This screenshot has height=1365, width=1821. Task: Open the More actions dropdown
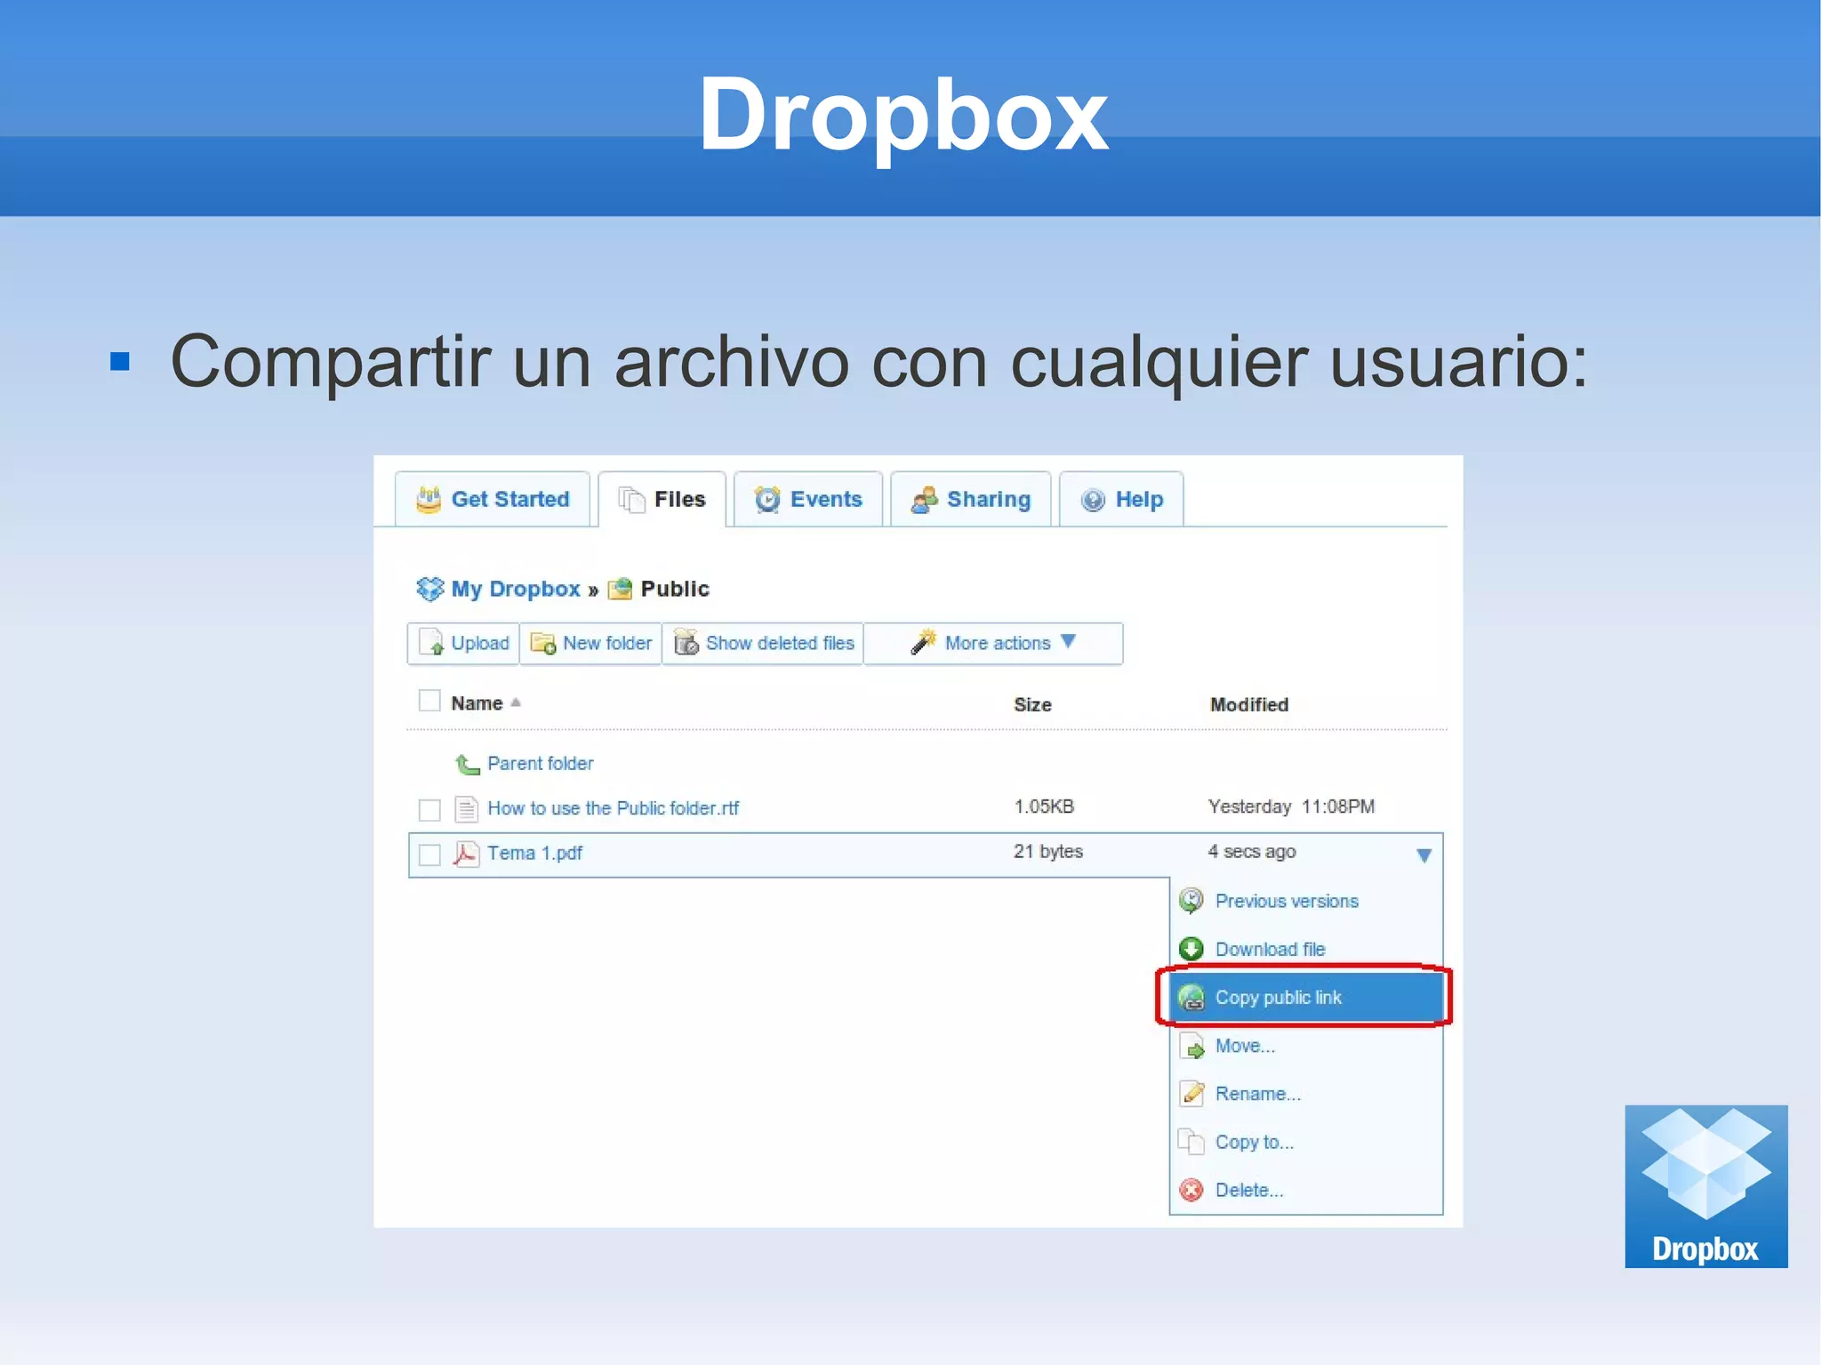[993, 643]
